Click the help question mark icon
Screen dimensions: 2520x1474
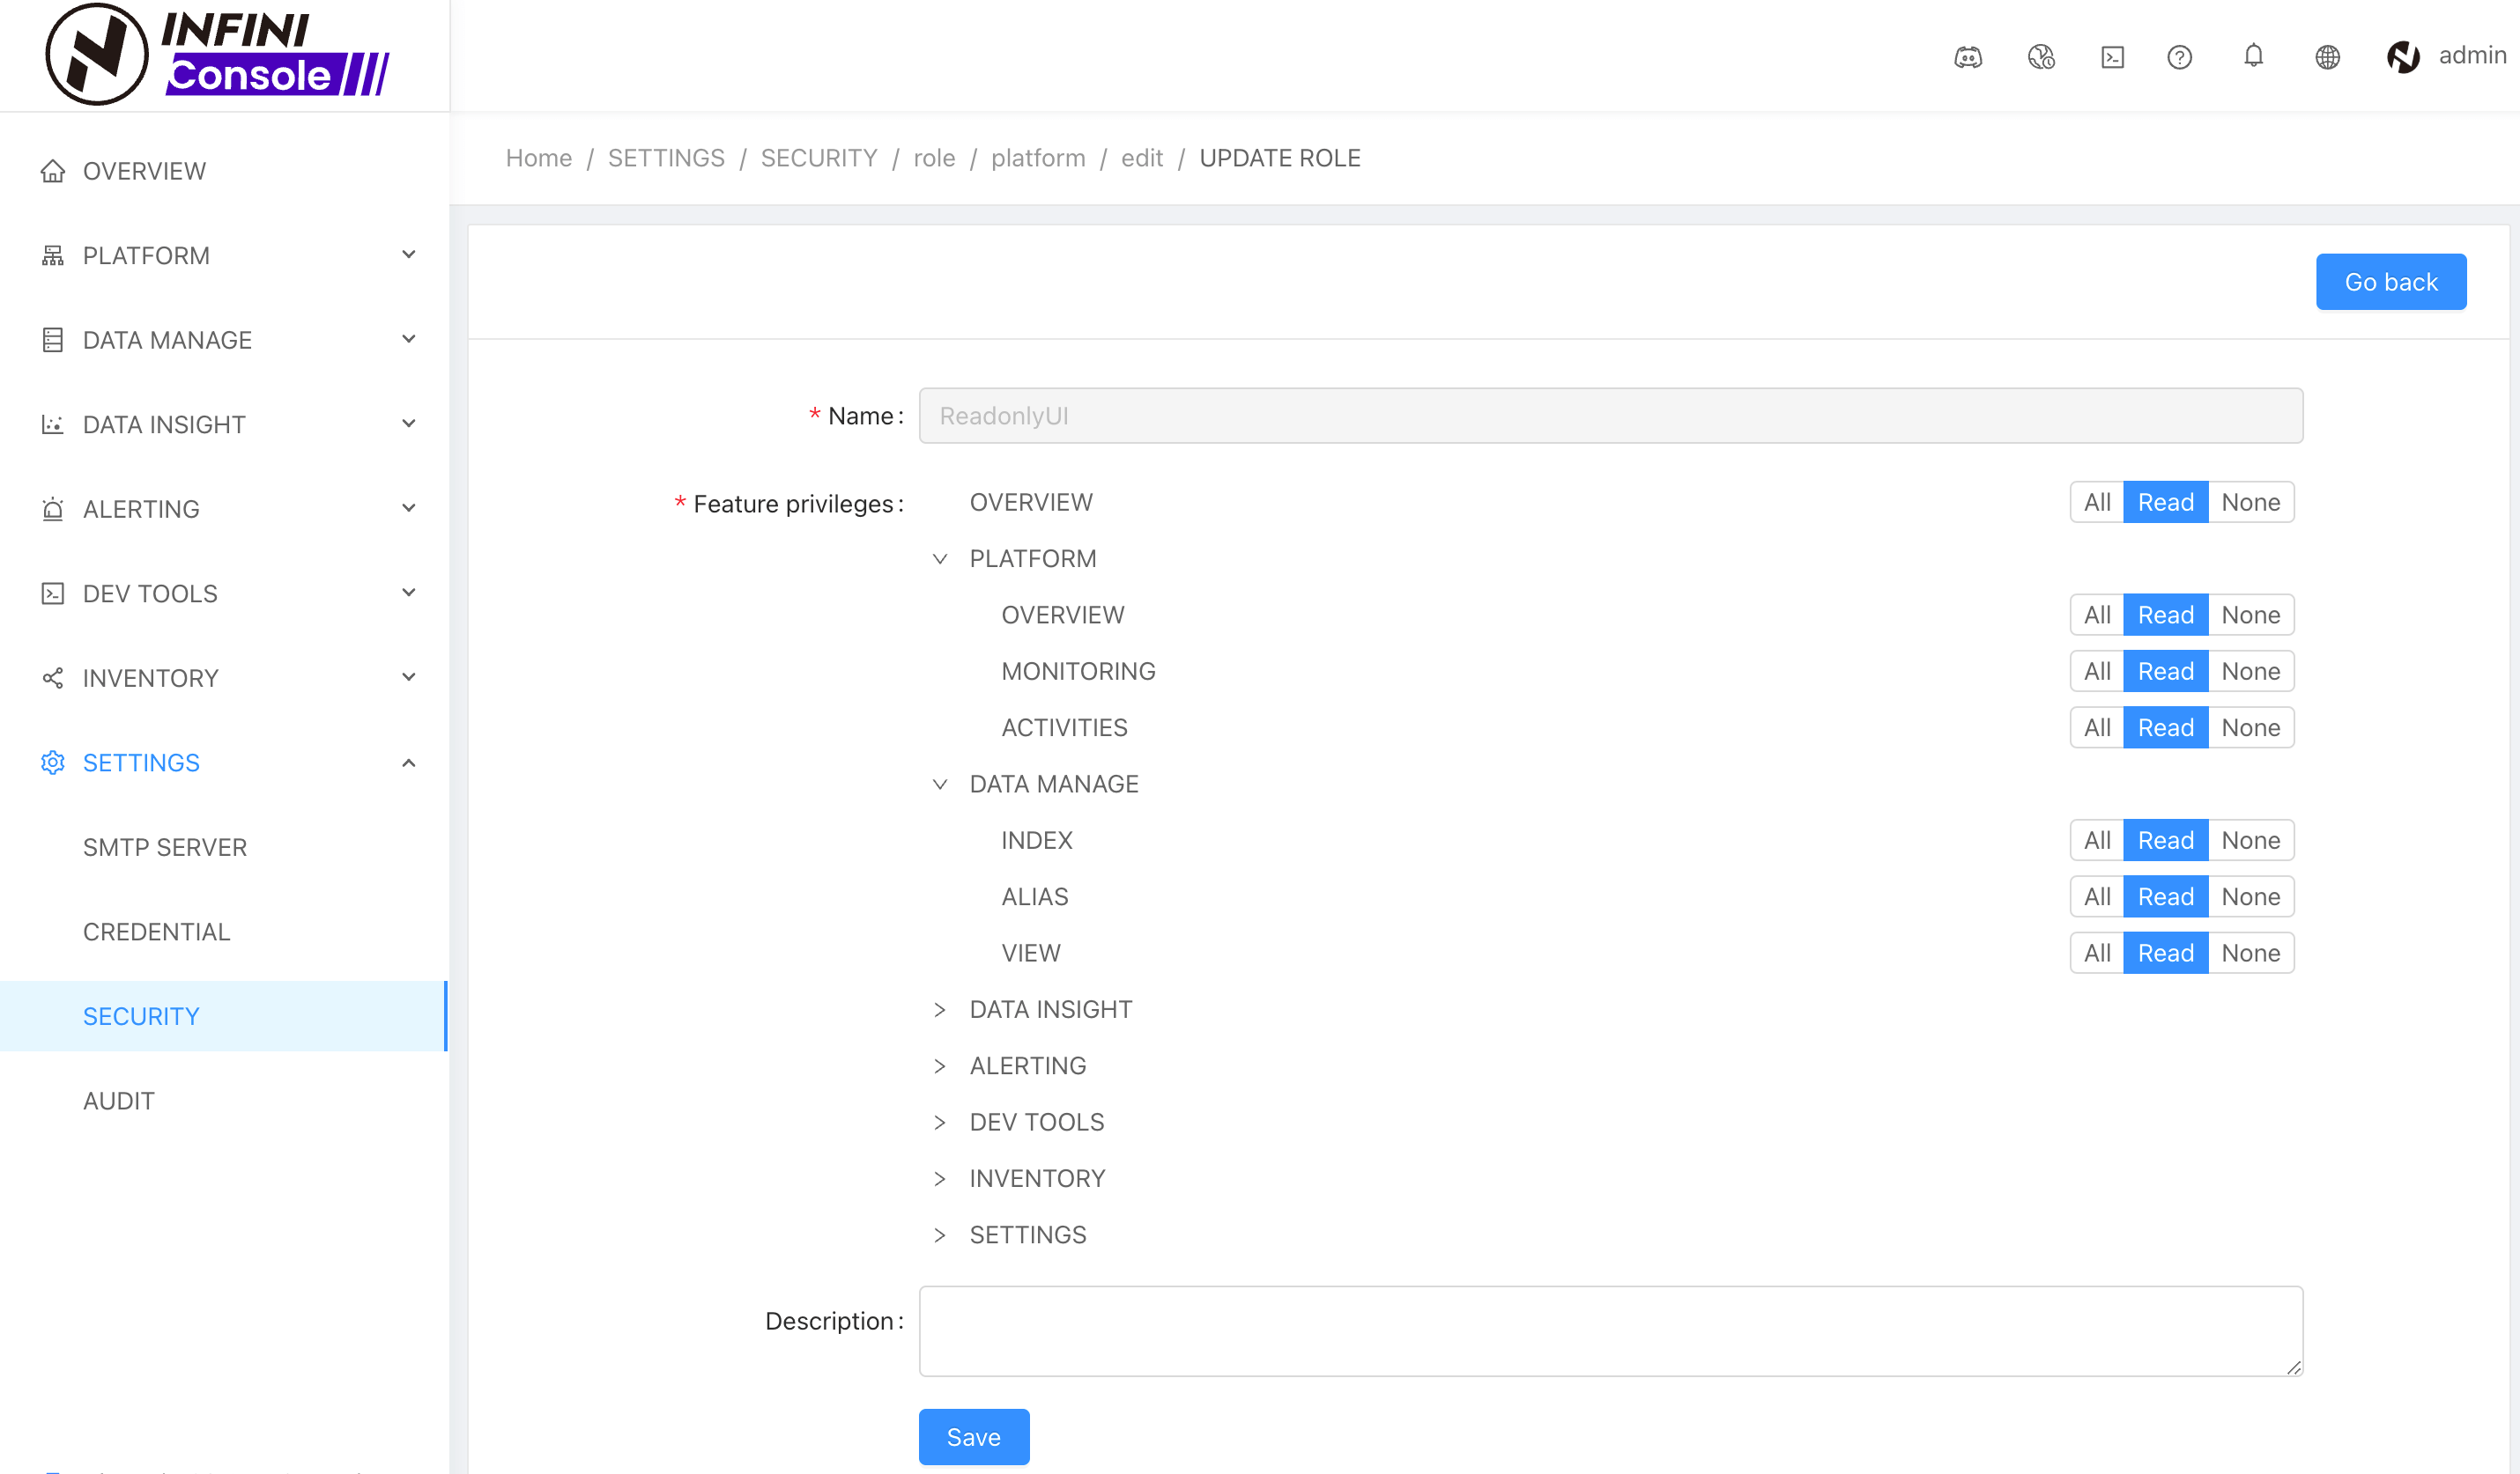point(2179,57)
